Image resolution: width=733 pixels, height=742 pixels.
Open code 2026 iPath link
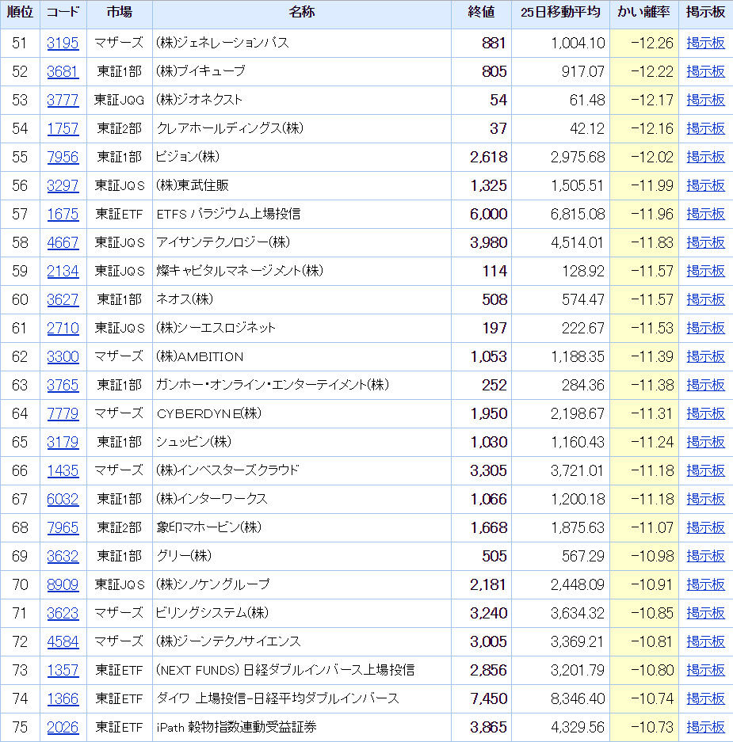(x=63, y=727)
